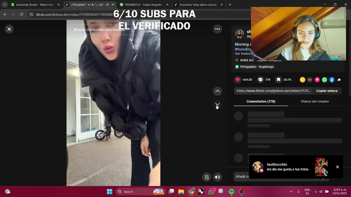Click the TikTok video share URL text
This screenshot has width=351, height=197.
(x=274, y=91)
